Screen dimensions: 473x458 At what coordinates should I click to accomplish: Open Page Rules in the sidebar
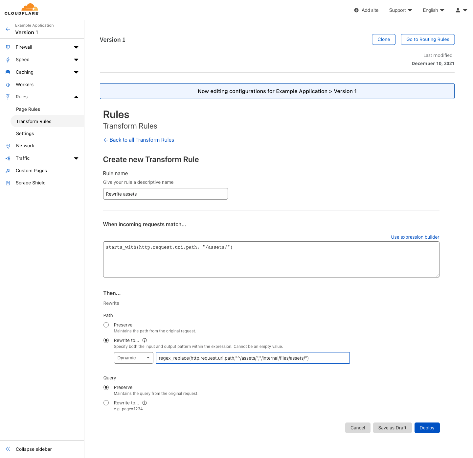28,109
